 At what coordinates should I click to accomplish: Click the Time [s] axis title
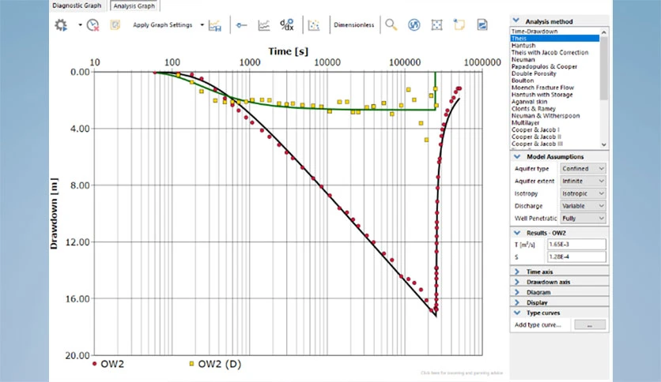point(289,51)
